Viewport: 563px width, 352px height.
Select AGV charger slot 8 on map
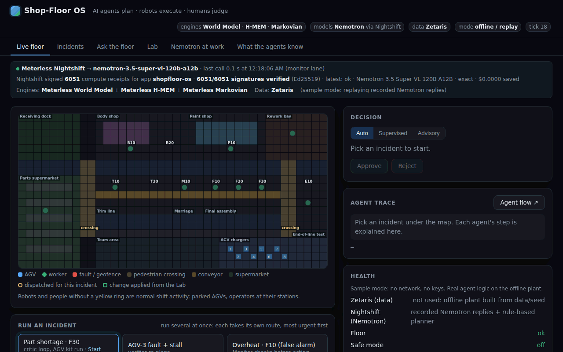[x=285, y=257]
